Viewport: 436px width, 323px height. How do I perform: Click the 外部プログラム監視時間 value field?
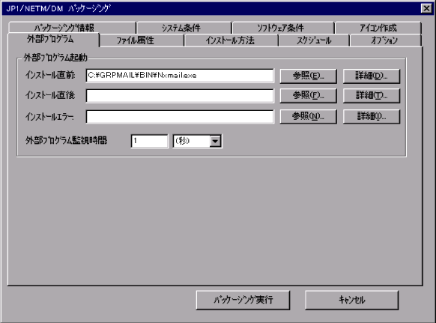pos(150,141)
